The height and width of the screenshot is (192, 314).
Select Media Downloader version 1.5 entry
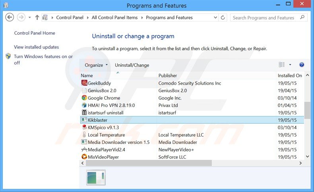pyautogui.click(x=118, y=142)
